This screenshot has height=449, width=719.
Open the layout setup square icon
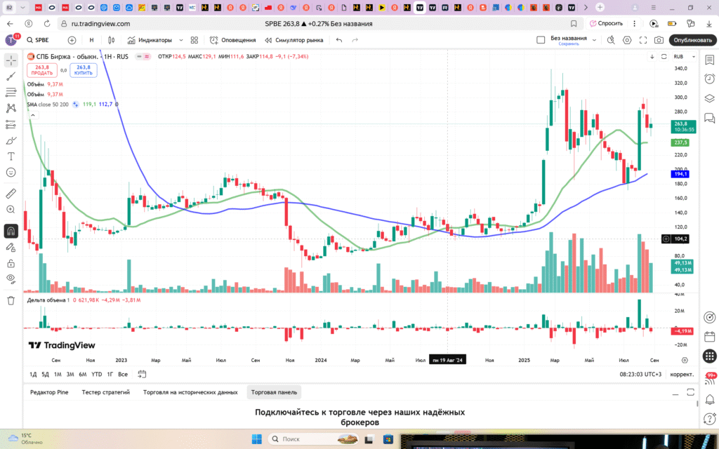point(541,40)
